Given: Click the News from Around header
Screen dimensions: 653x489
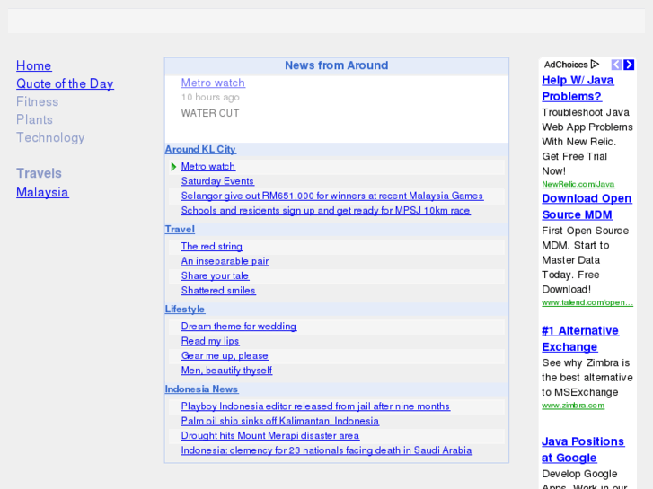Looking at the screenshot, I should (337, 65).
